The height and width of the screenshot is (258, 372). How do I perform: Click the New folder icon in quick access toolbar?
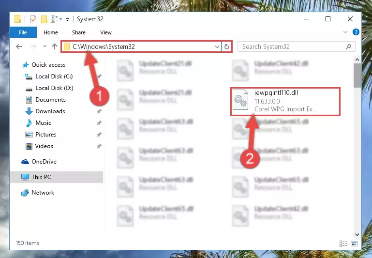44,19
